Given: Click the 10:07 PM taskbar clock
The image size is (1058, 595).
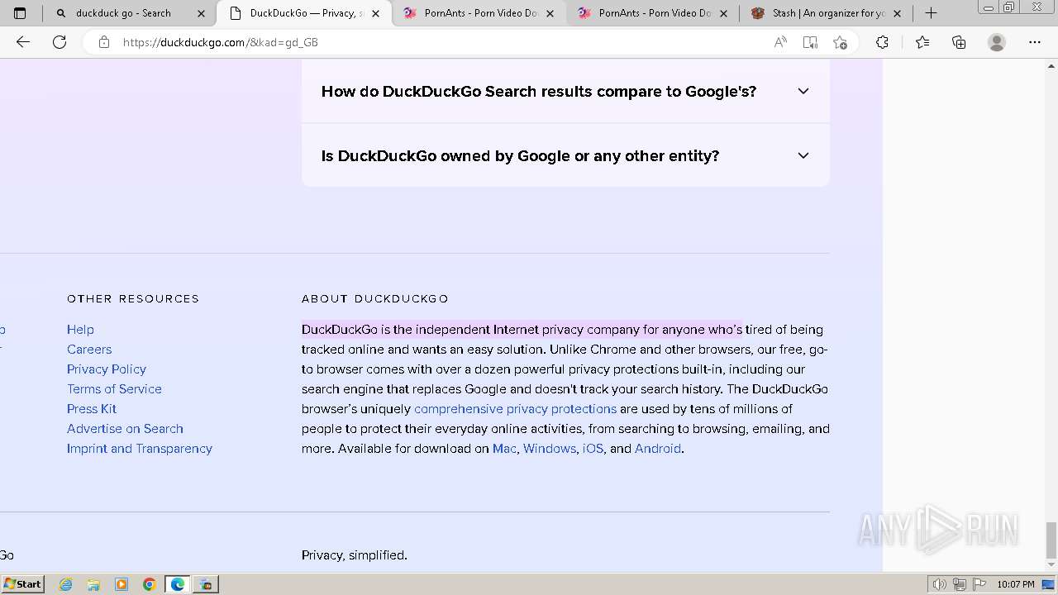Looking at the screenshot, I should pyautogui.click(x=1015, y=584).
